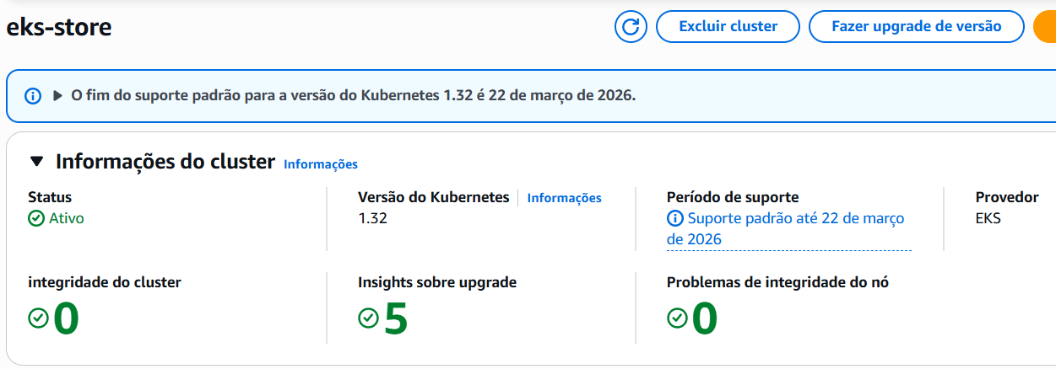Click the eks-store cluster title
Image resolution: width=1056 pixels, height=369 pixels.
[59, 27]
